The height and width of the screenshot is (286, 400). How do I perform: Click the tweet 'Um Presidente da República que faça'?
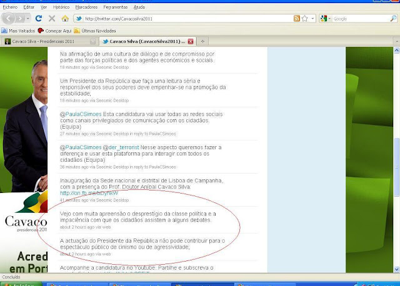tap(143, 87)
